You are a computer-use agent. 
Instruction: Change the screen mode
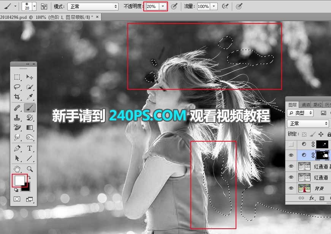(x=30, y=199)
